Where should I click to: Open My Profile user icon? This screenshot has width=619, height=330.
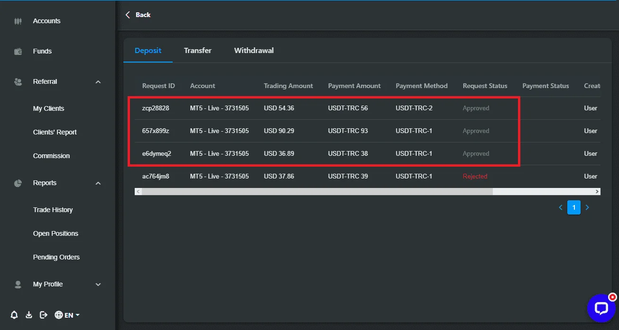tap(18, 285)
